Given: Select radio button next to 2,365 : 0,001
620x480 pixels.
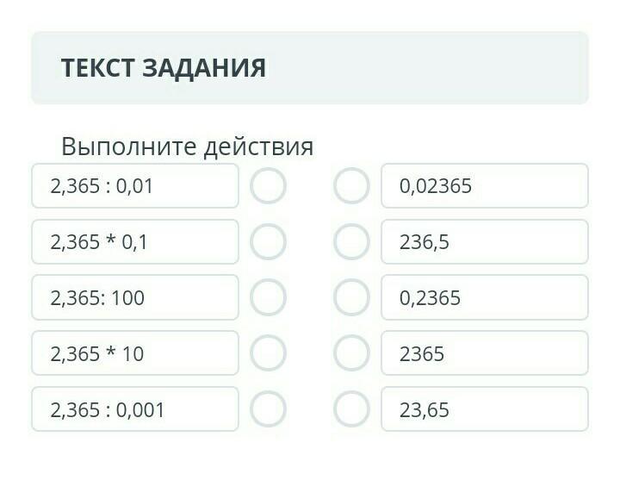Looking at the screenshot, I should (x=268, y=409).
